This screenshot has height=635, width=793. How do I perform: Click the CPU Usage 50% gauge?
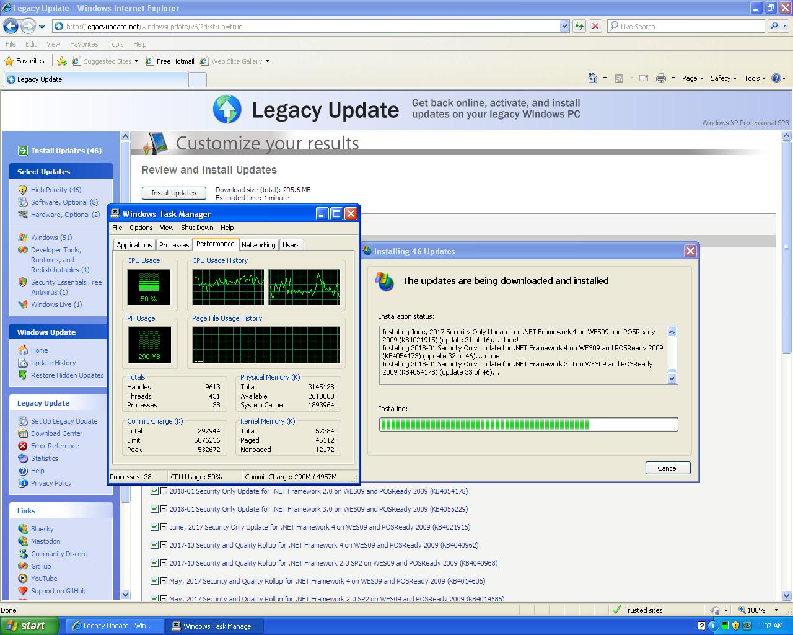point(149,287)
